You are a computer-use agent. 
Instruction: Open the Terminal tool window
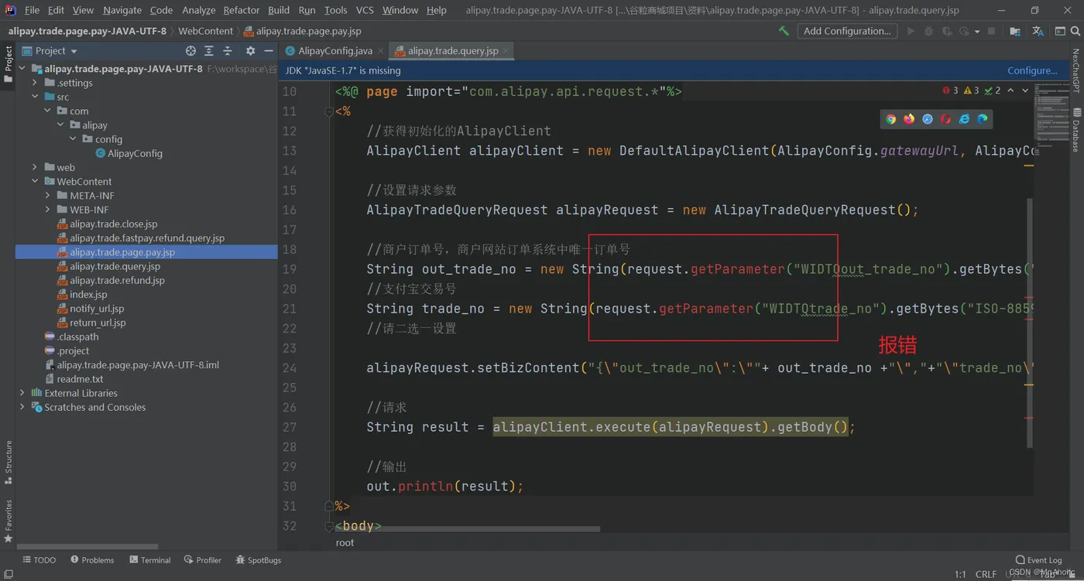coord(150,560)
